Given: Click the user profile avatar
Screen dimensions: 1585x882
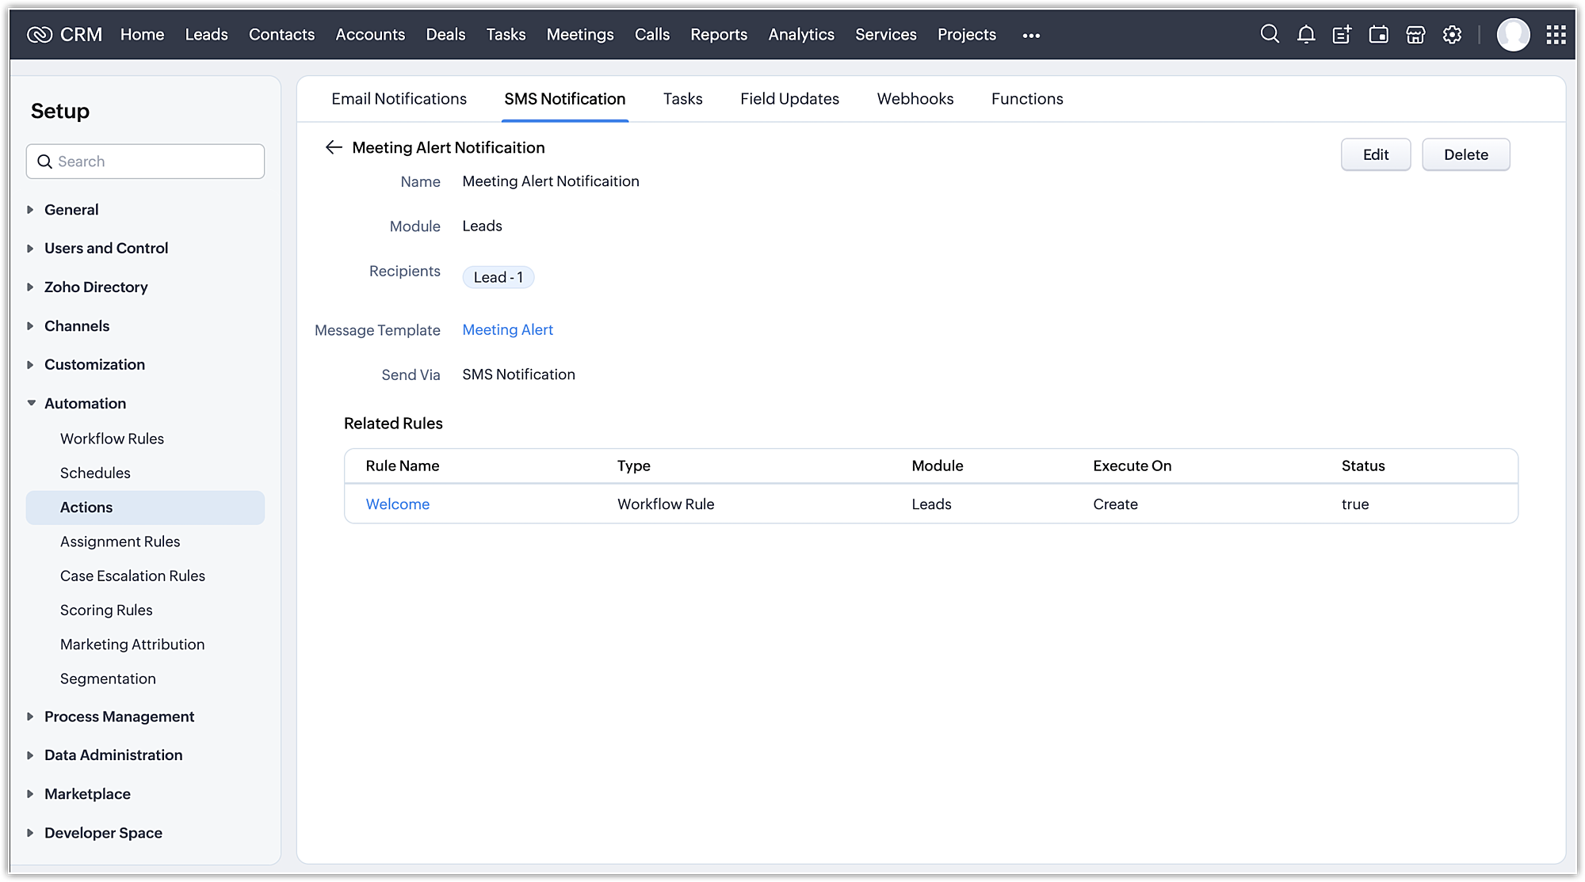Looking at the screenshot, I should [1513, 34].
